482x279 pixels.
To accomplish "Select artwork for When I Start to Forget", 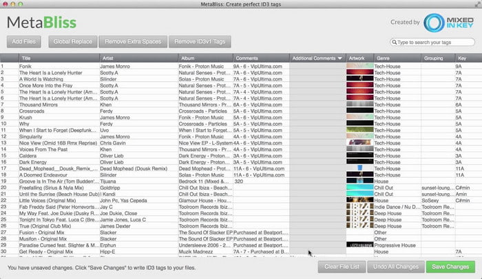I will click(x=359, y=129).
